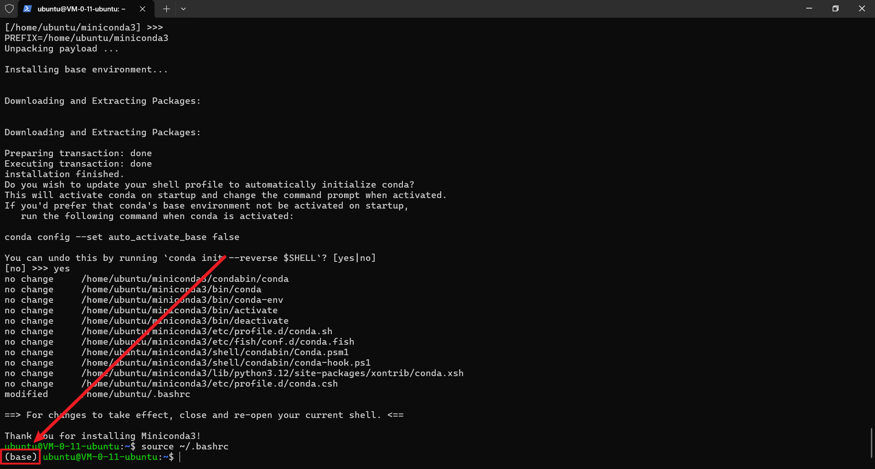The height and width of the screenshot is (469, 875).
Task: Click the highlighted (base) environment label
Action: (21, 457)
